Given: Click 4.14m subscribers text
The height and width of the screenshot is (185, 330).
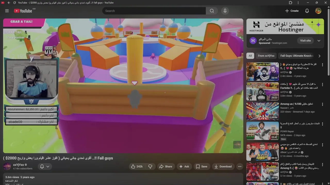Looking at the screenshot, I should tap(23, 169).
